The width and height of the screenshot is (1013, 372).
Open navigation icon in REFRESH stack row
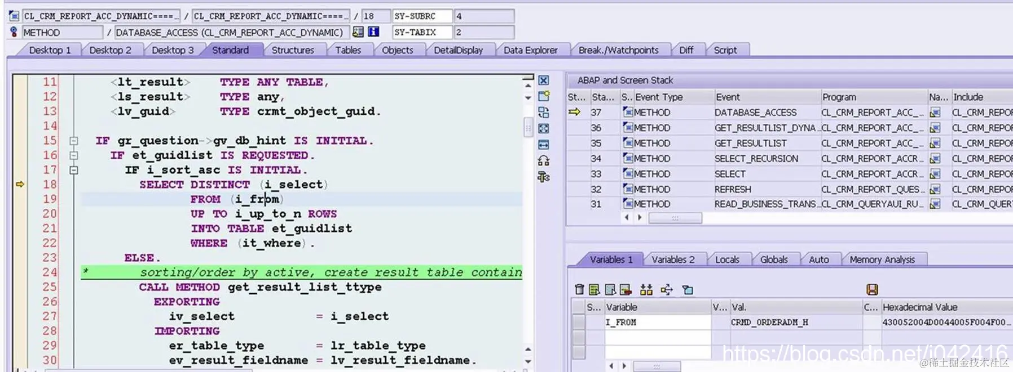pos(935,189)
